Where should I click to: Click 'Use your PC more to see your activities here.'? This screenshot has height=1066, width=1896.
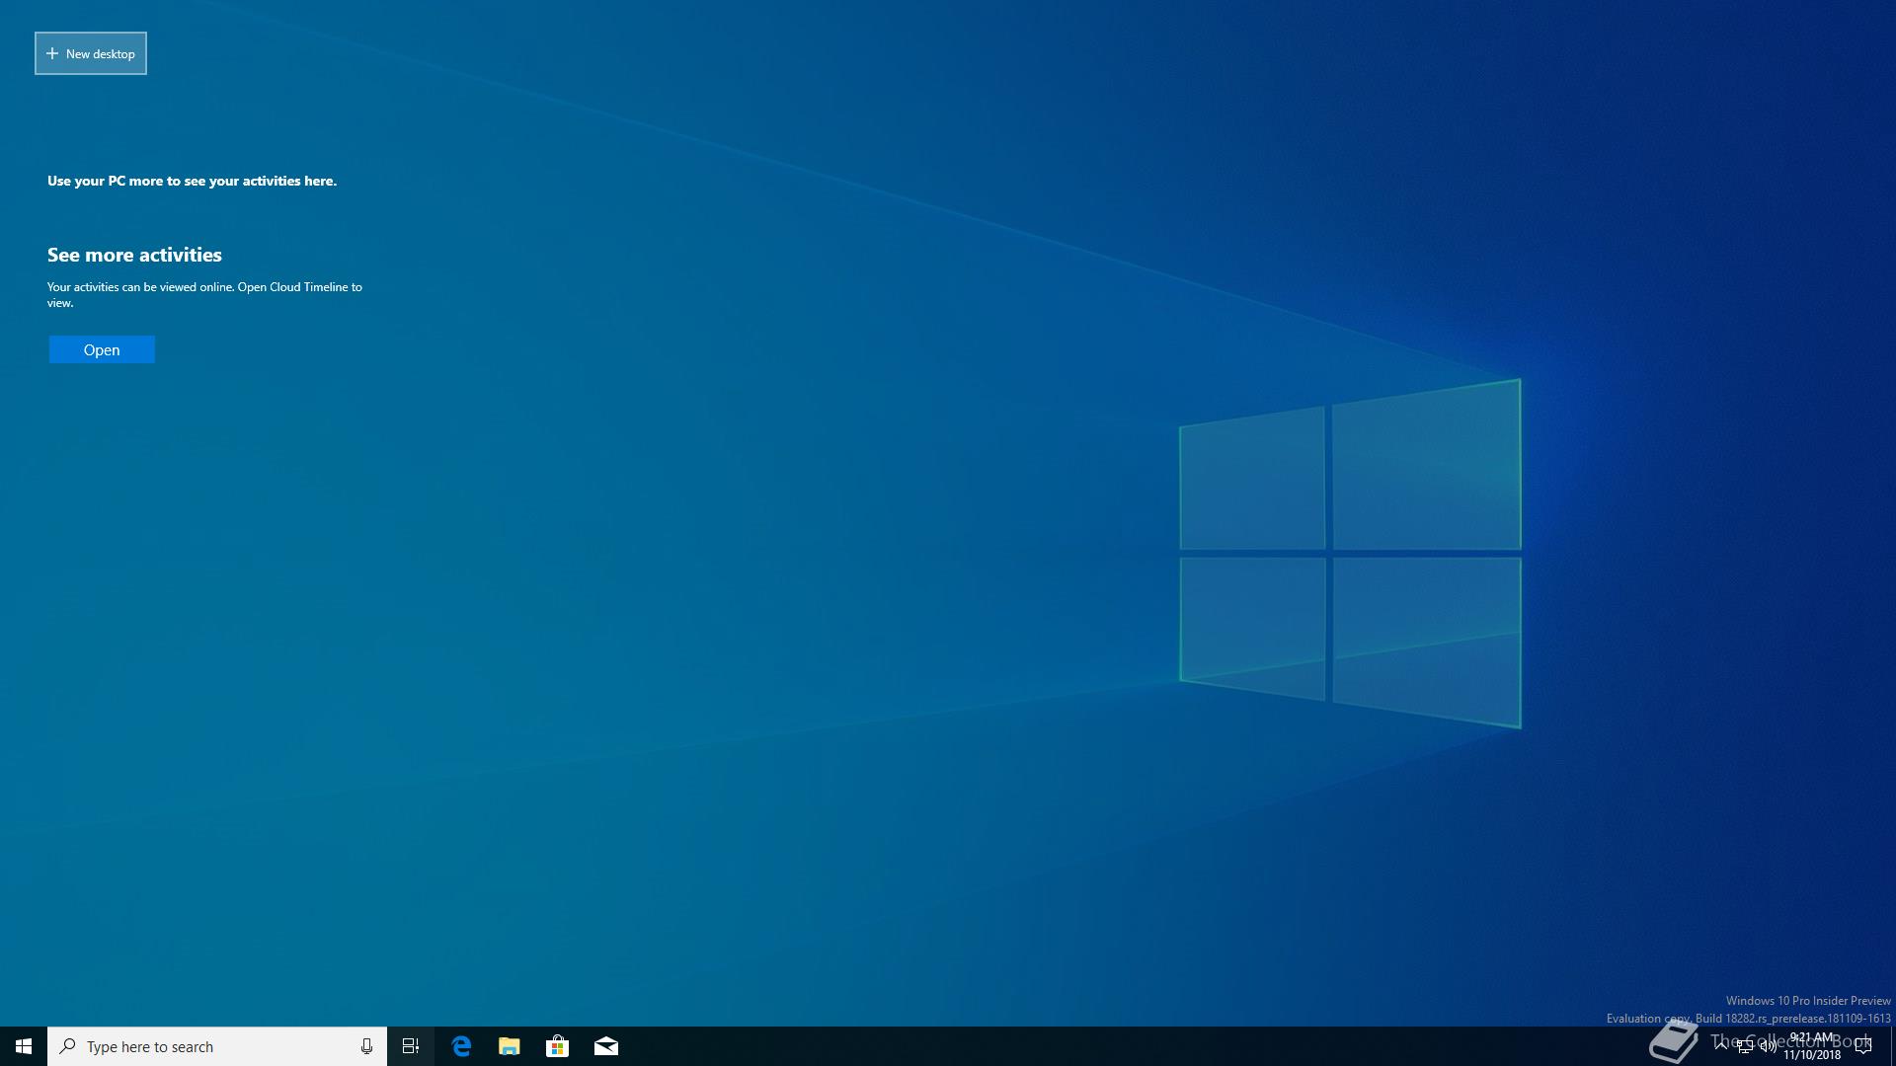coord(192,181)
